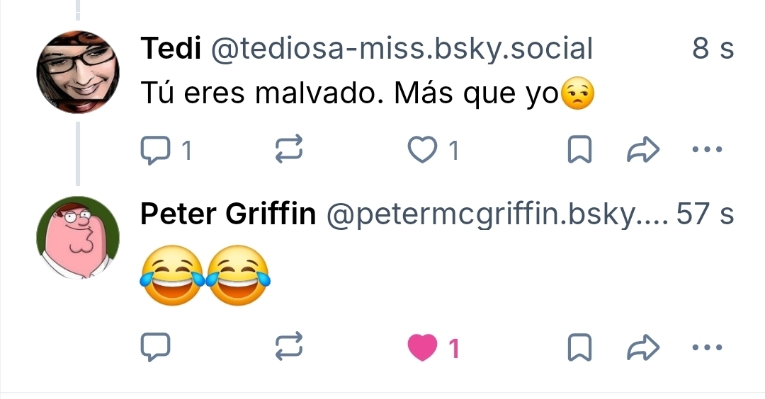Open Peter Griffin's avatar
Viewport: 765px width, 399px height.
pos(78,238)
